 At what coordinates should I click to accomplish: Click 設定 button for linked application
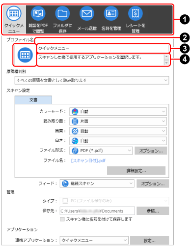150,241
